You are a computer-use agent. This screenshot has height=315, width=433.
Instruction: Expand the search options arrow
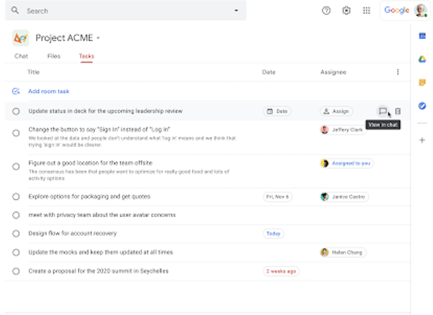[236, 10]
